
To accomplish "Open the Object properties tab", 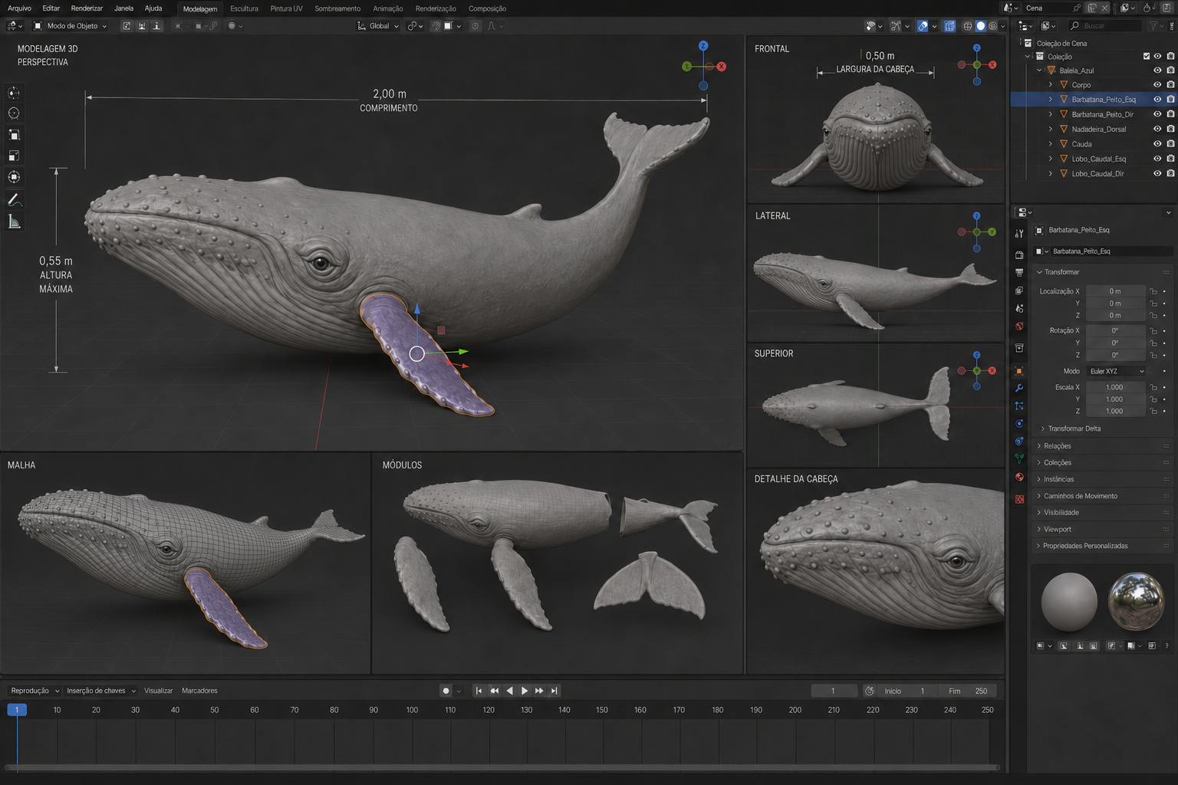I will (1019, 371).
